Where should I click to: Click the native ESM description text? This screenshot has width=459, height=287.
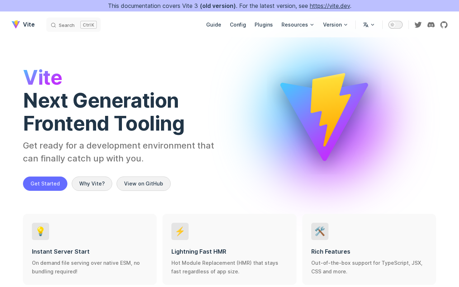tap(86, 267)
